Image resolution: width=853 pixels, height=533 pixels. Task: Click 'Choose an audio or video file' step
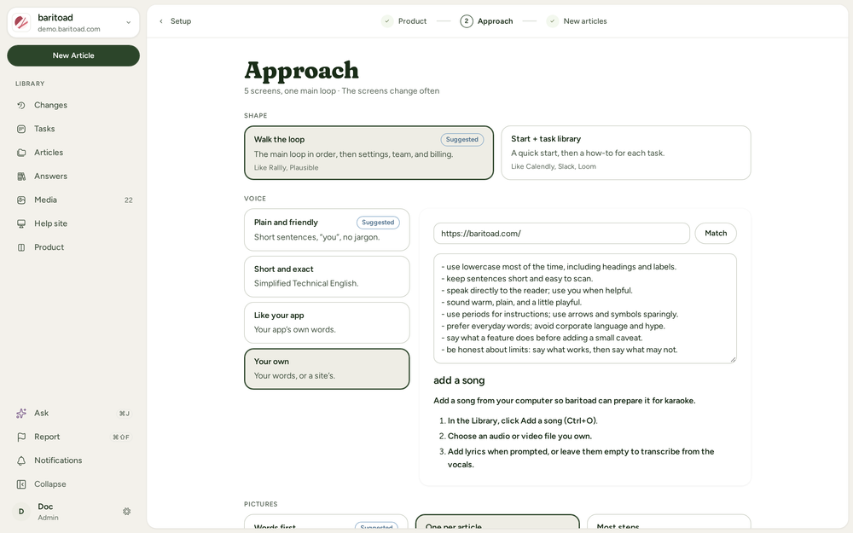coord(519,436)
